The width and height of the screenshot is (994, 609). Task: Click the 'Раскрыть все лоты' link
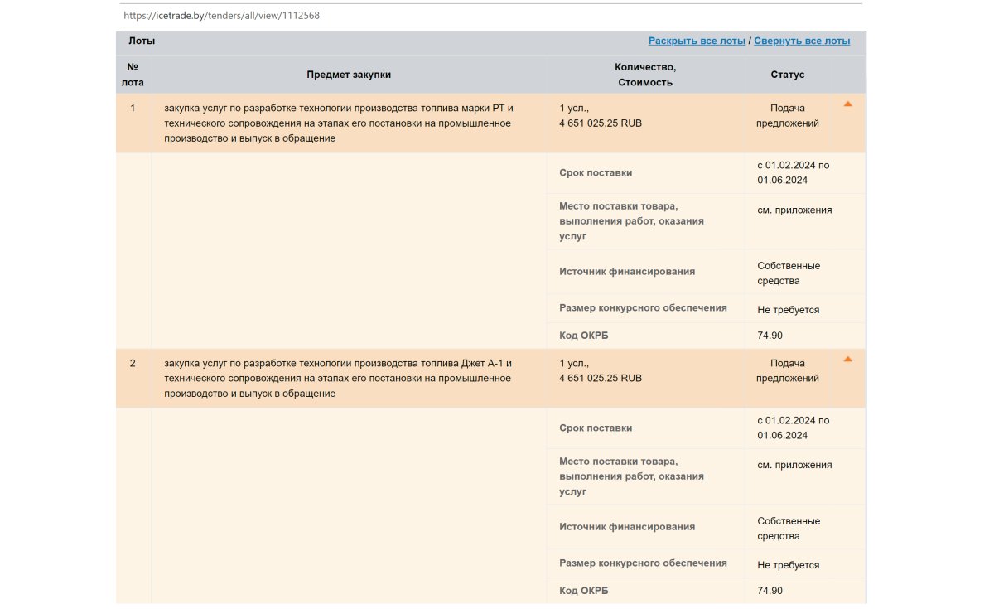697,41
